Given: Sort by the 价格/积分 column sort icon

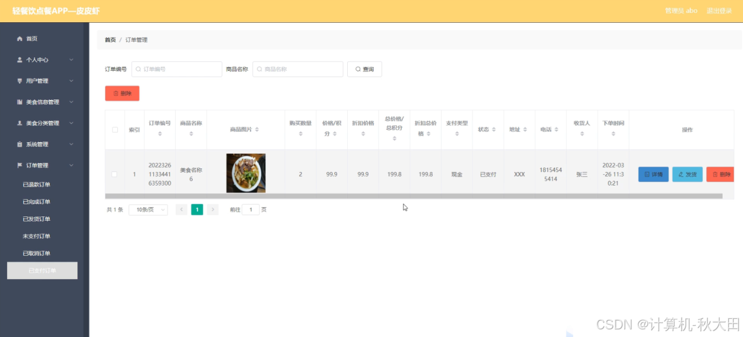Looking at the screenshot, I should click(335, 134).
